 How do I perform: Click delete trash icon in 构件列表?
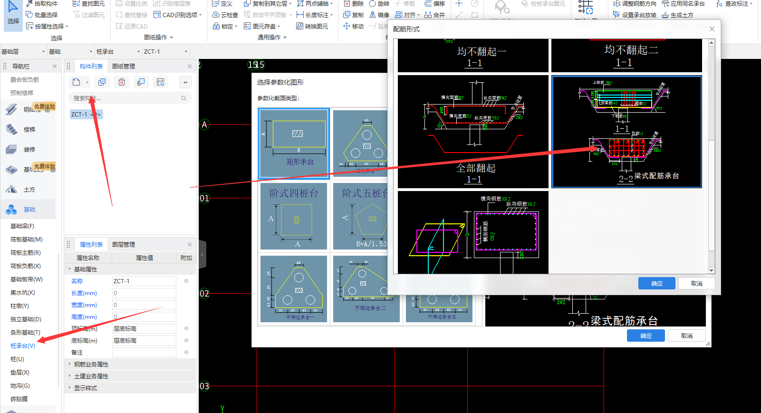(x=122, y=82)
